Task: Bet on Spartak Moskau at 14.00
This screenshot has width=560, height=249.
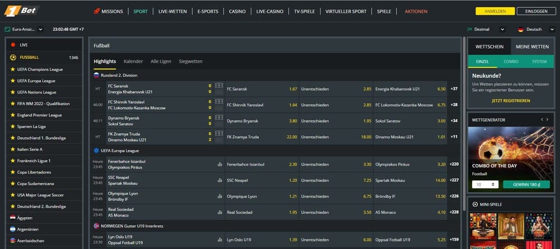Action: click(410, 180)
